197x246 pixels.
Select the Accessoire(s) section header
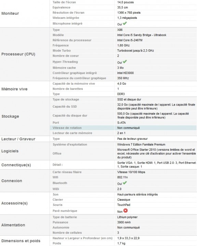pyautogui.click(x=14, y=203)
